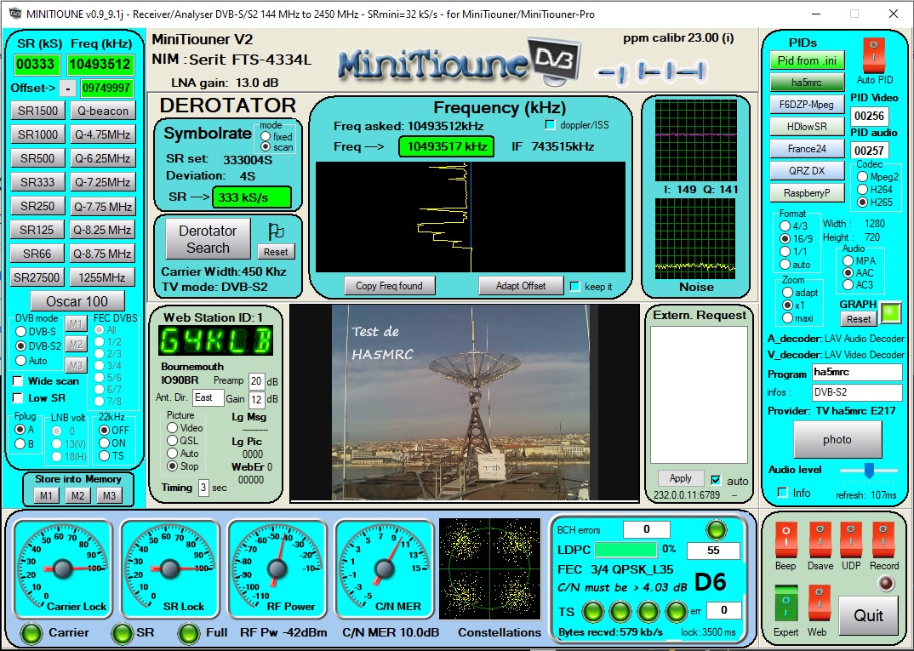The height and width of the screenshot is (651, 914).
Task: Click the green Full status LED
Action: [x=188, y=633]
